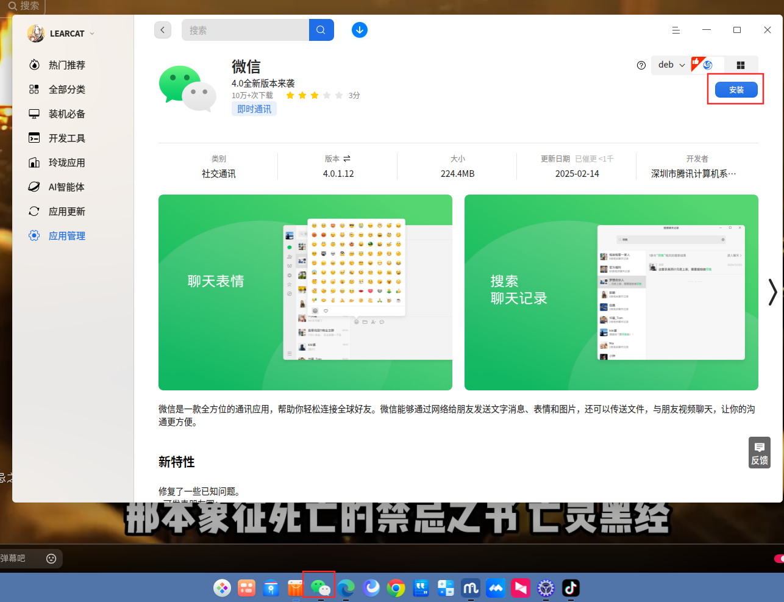Image resolution: width=784 pixels, height=602 pixels.
Task: Click the question mark help icon
Action: click(x=641, y=65)
